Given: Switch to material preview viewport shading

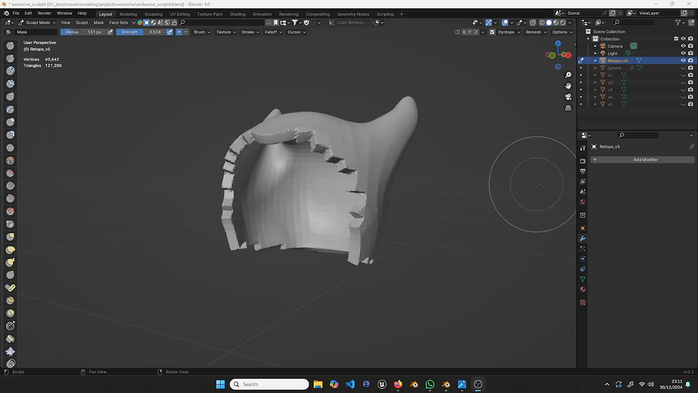Looking at the screenshot, I should pos(556,23).
